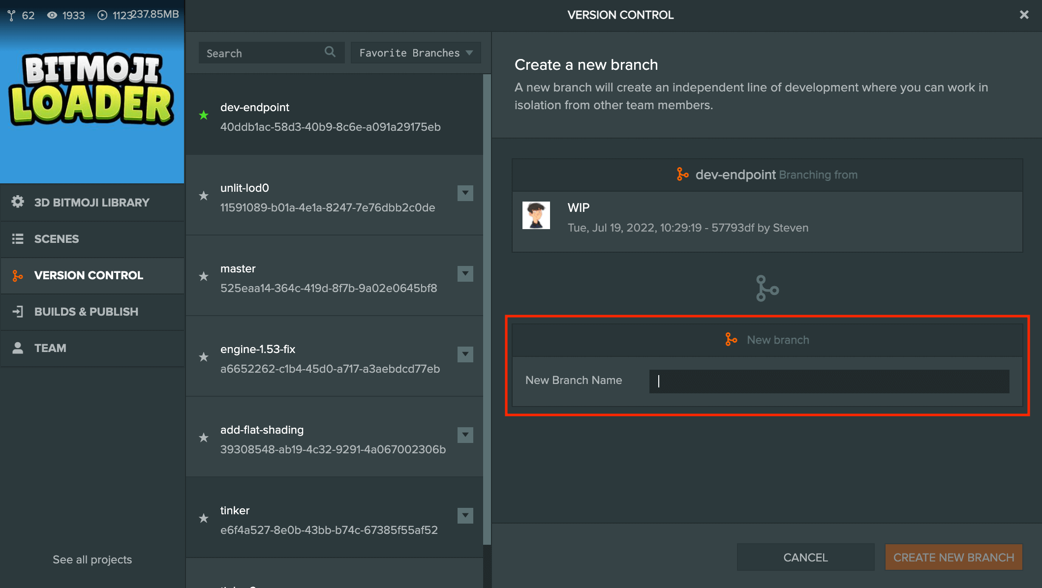Click the views eye icon in header
Image resolution: width=1042 pixels, height=588 pixels.
coord(52,16)
